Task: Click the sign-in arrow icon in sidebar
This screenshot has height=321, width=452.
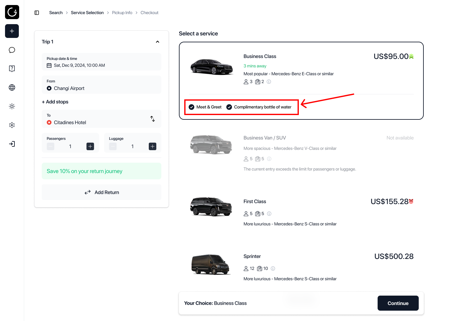Action: pyautogui.click(x=12, y=144)
